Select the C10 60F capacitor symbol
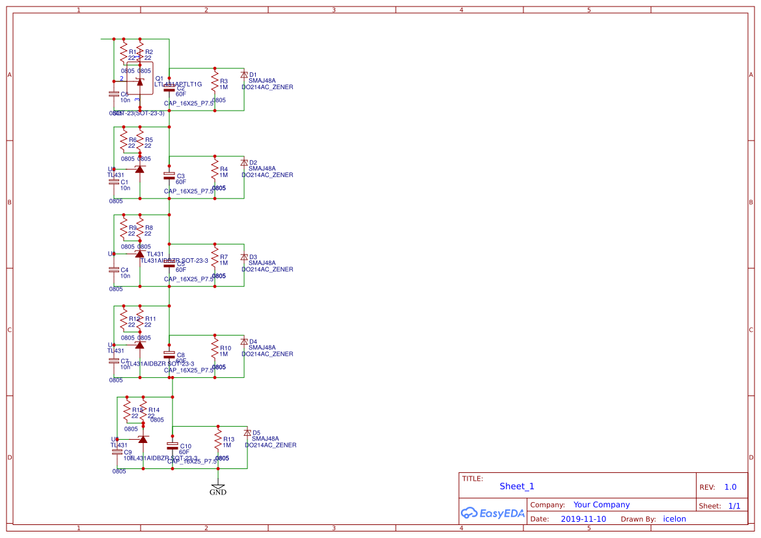Image resolution: width=761 pixels, height=538 pixels. click(173, 446)
